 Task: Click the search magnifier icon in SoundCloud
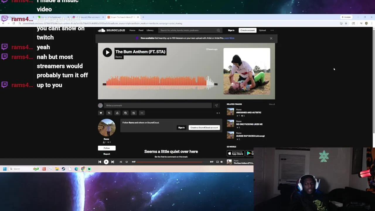click(x=218, y=30)
